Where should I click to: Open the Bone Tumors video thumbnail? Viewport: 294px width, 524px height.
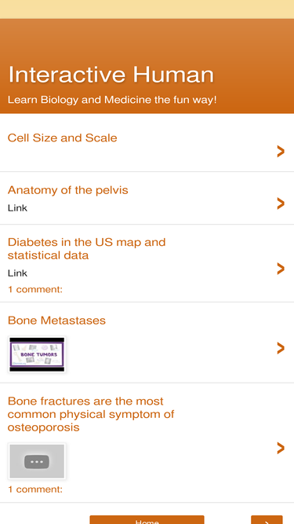click(37, 354)
